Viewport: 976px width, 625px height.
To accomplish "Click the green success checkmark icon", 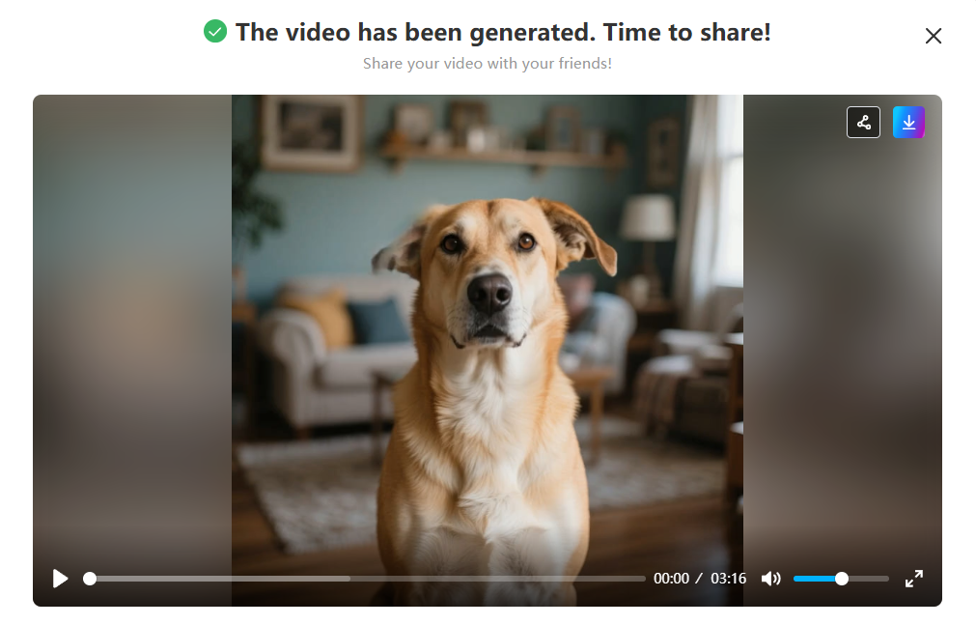I will pos(215,31).
